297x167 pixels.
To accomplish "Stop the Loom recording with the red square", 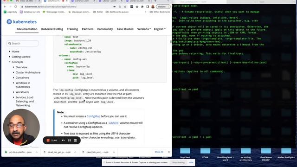I will tap(48, 140).
